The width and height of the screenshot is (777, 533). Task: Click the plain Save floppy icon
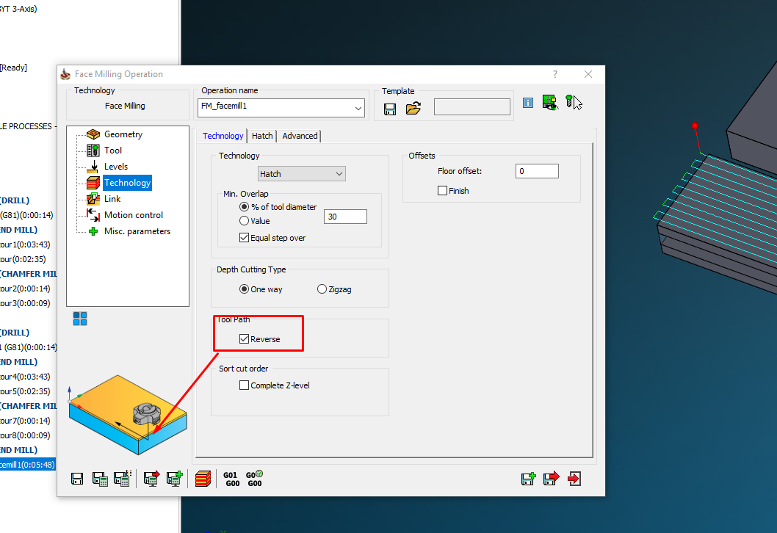click(77, 479)
